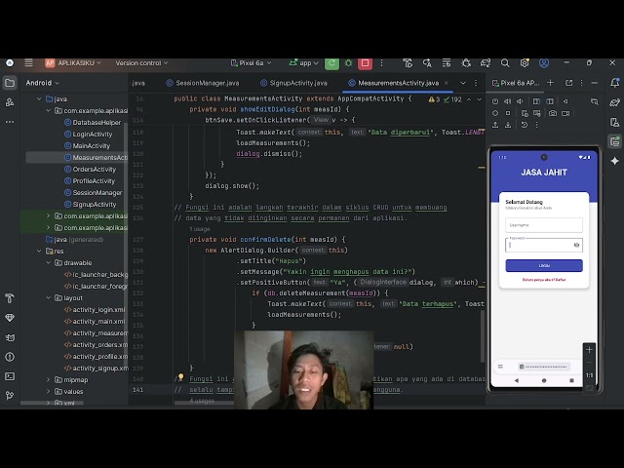The height and width of the screenshot is (468, 624).
Task: Click the warnings count indicator in editor
Action: 435,99
